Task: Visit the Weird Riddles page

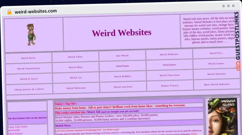Action: tap(123, 76)
